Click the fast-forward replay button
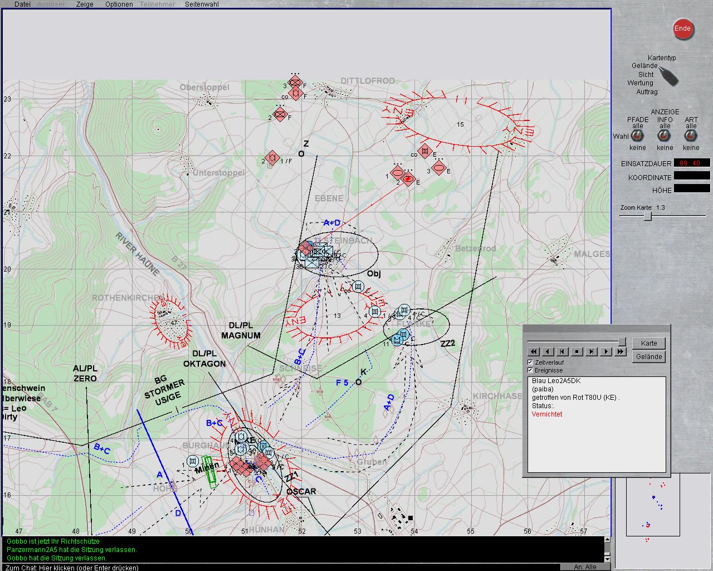This screenshot has width=713, height=571. coord(620,352)
